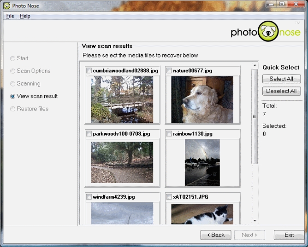308x247 pixels.
Task: Check the xAT02151.JPG checkbox
Action: point(169,197)
